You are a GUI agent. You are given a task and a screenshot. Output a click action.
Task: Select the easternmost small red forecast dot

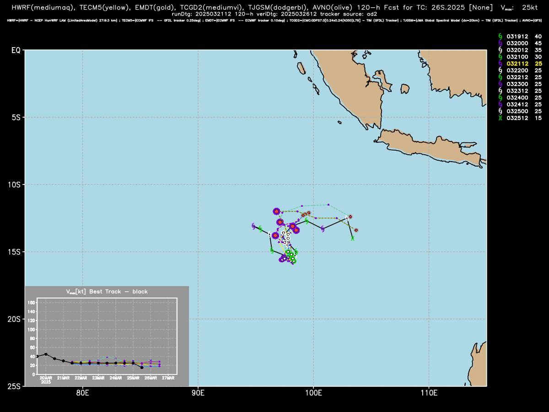click(x=356, y=230)
